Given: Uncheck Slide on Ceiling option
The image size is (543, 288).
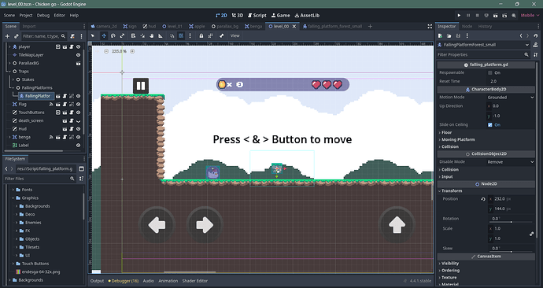Looking at the screenshot, I should pos(490,124).
